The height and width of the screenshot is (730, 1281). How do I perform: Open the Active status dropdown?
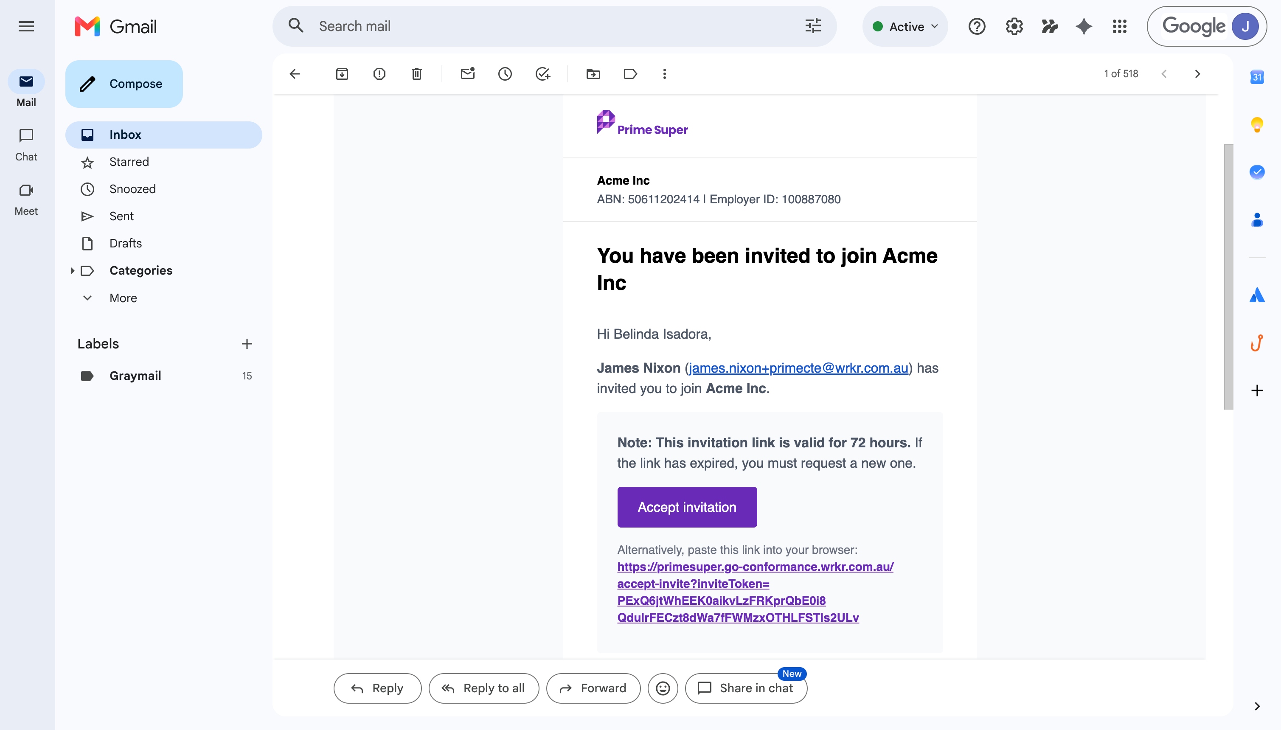[x=905, y=27]
